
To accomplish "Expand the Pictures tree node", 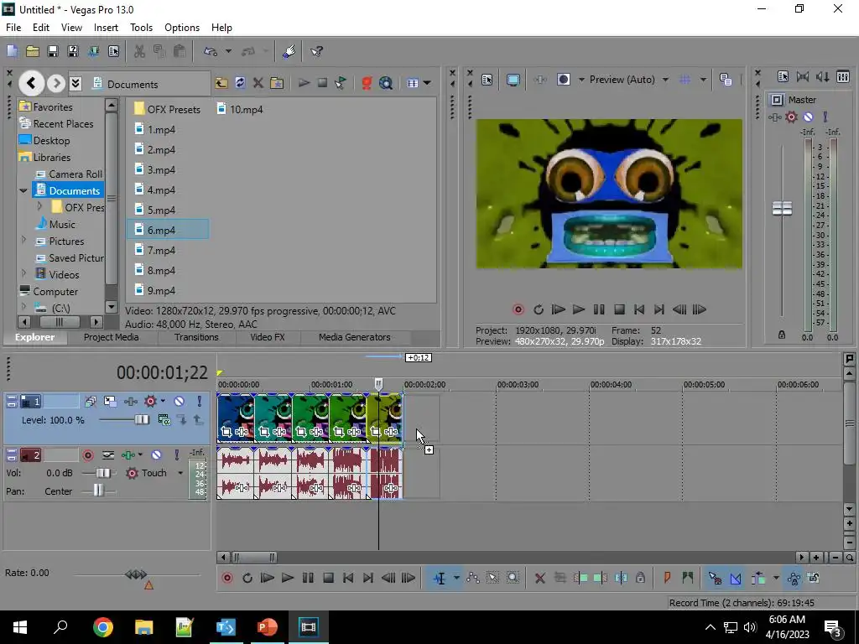I will point(23,240).
